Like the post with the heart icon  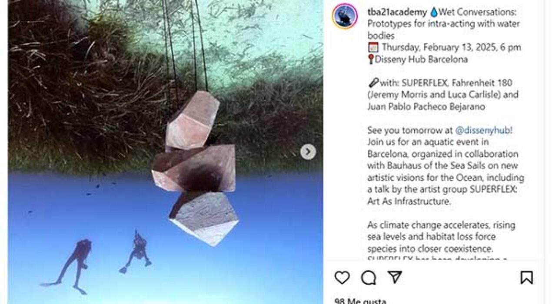pos(342,278)
